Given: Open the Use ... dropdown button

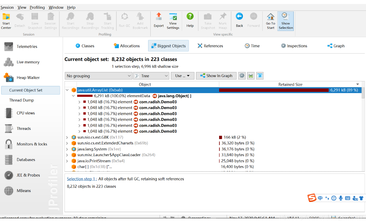Looking at the screenshot, I should tap(182, 76).
